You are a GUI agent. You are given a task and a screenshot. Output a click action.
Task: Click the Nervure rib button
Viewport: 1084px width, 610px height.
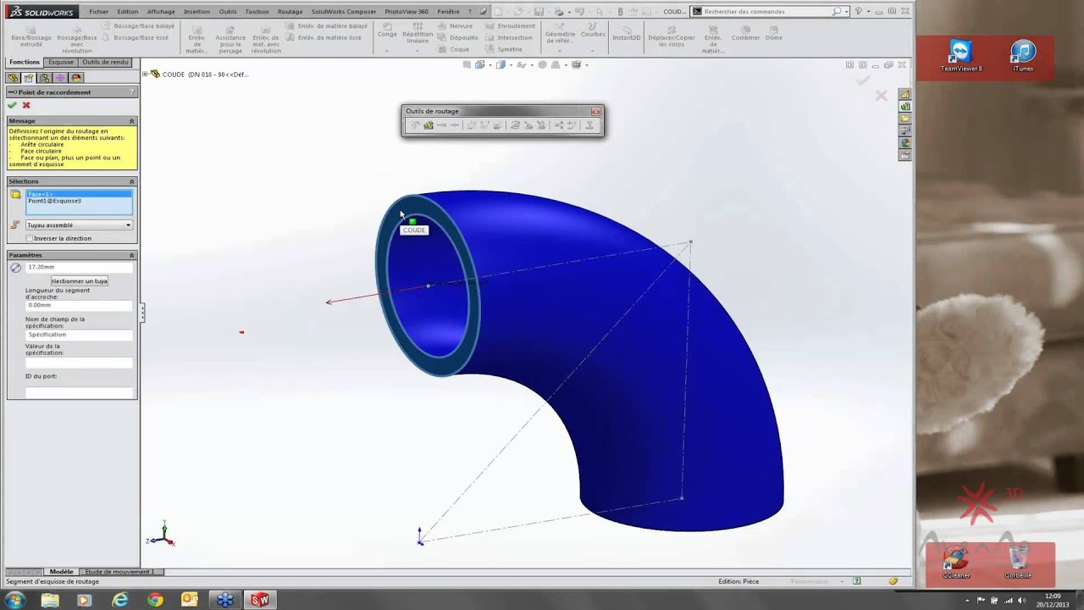pyautogui.click(x=455, y=26)
